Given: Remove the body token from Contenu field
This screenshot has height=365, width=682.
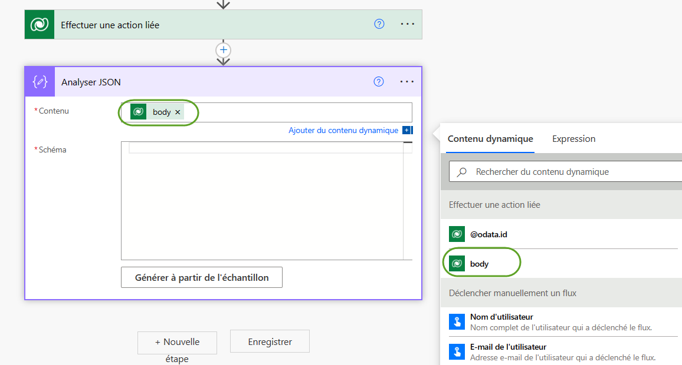Looking at the screenshot, I should click(x=178, y=112).
